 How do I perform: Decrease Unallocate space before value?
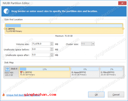pyautogui.click(x=52, y=50)
